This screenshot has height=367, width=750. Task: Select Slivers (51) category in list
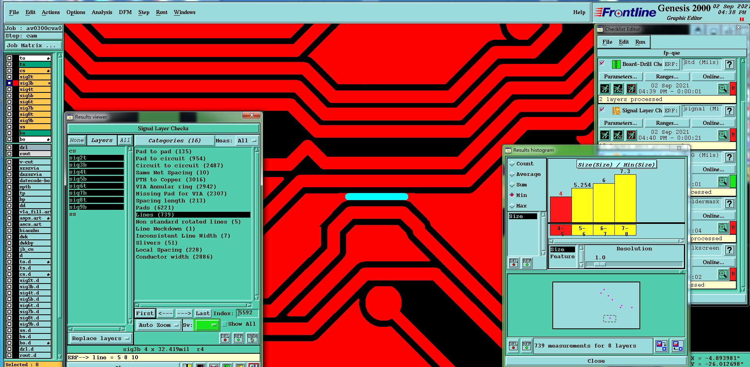[156, 243]
